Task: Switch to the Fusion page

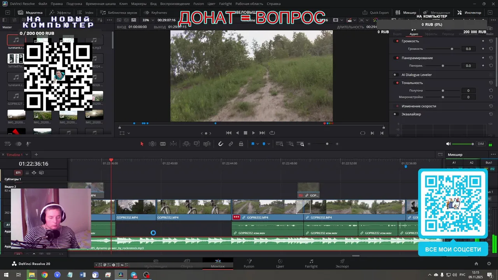Action: click(249, 264)
